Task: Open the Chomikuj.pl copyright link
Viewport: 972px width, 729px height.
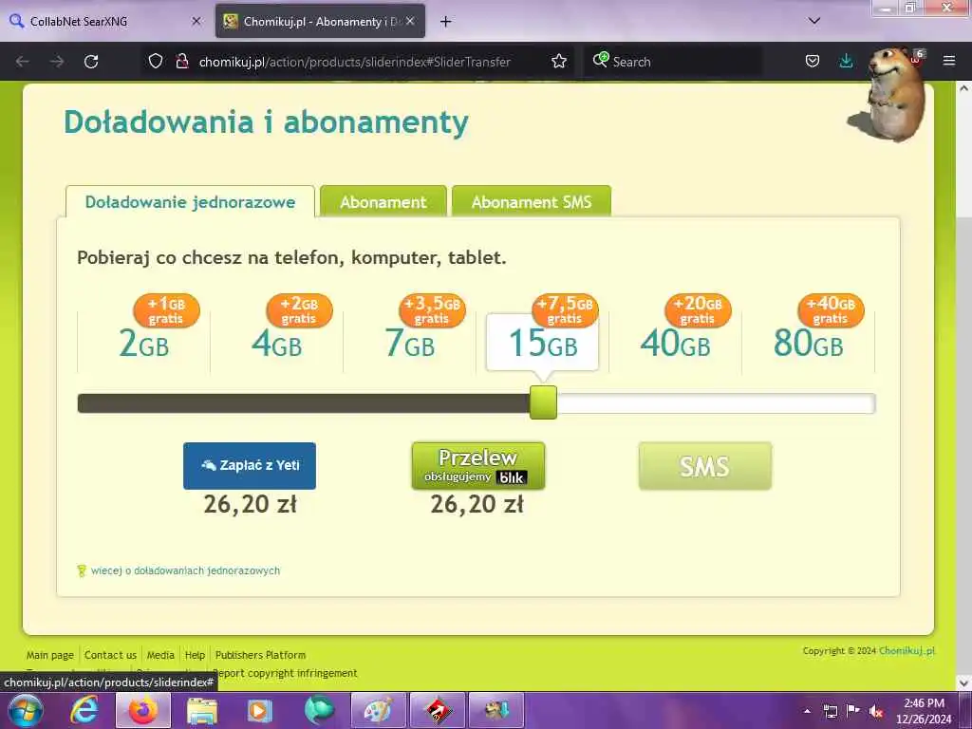Action: pyautogui.click(x=907, y=650)
